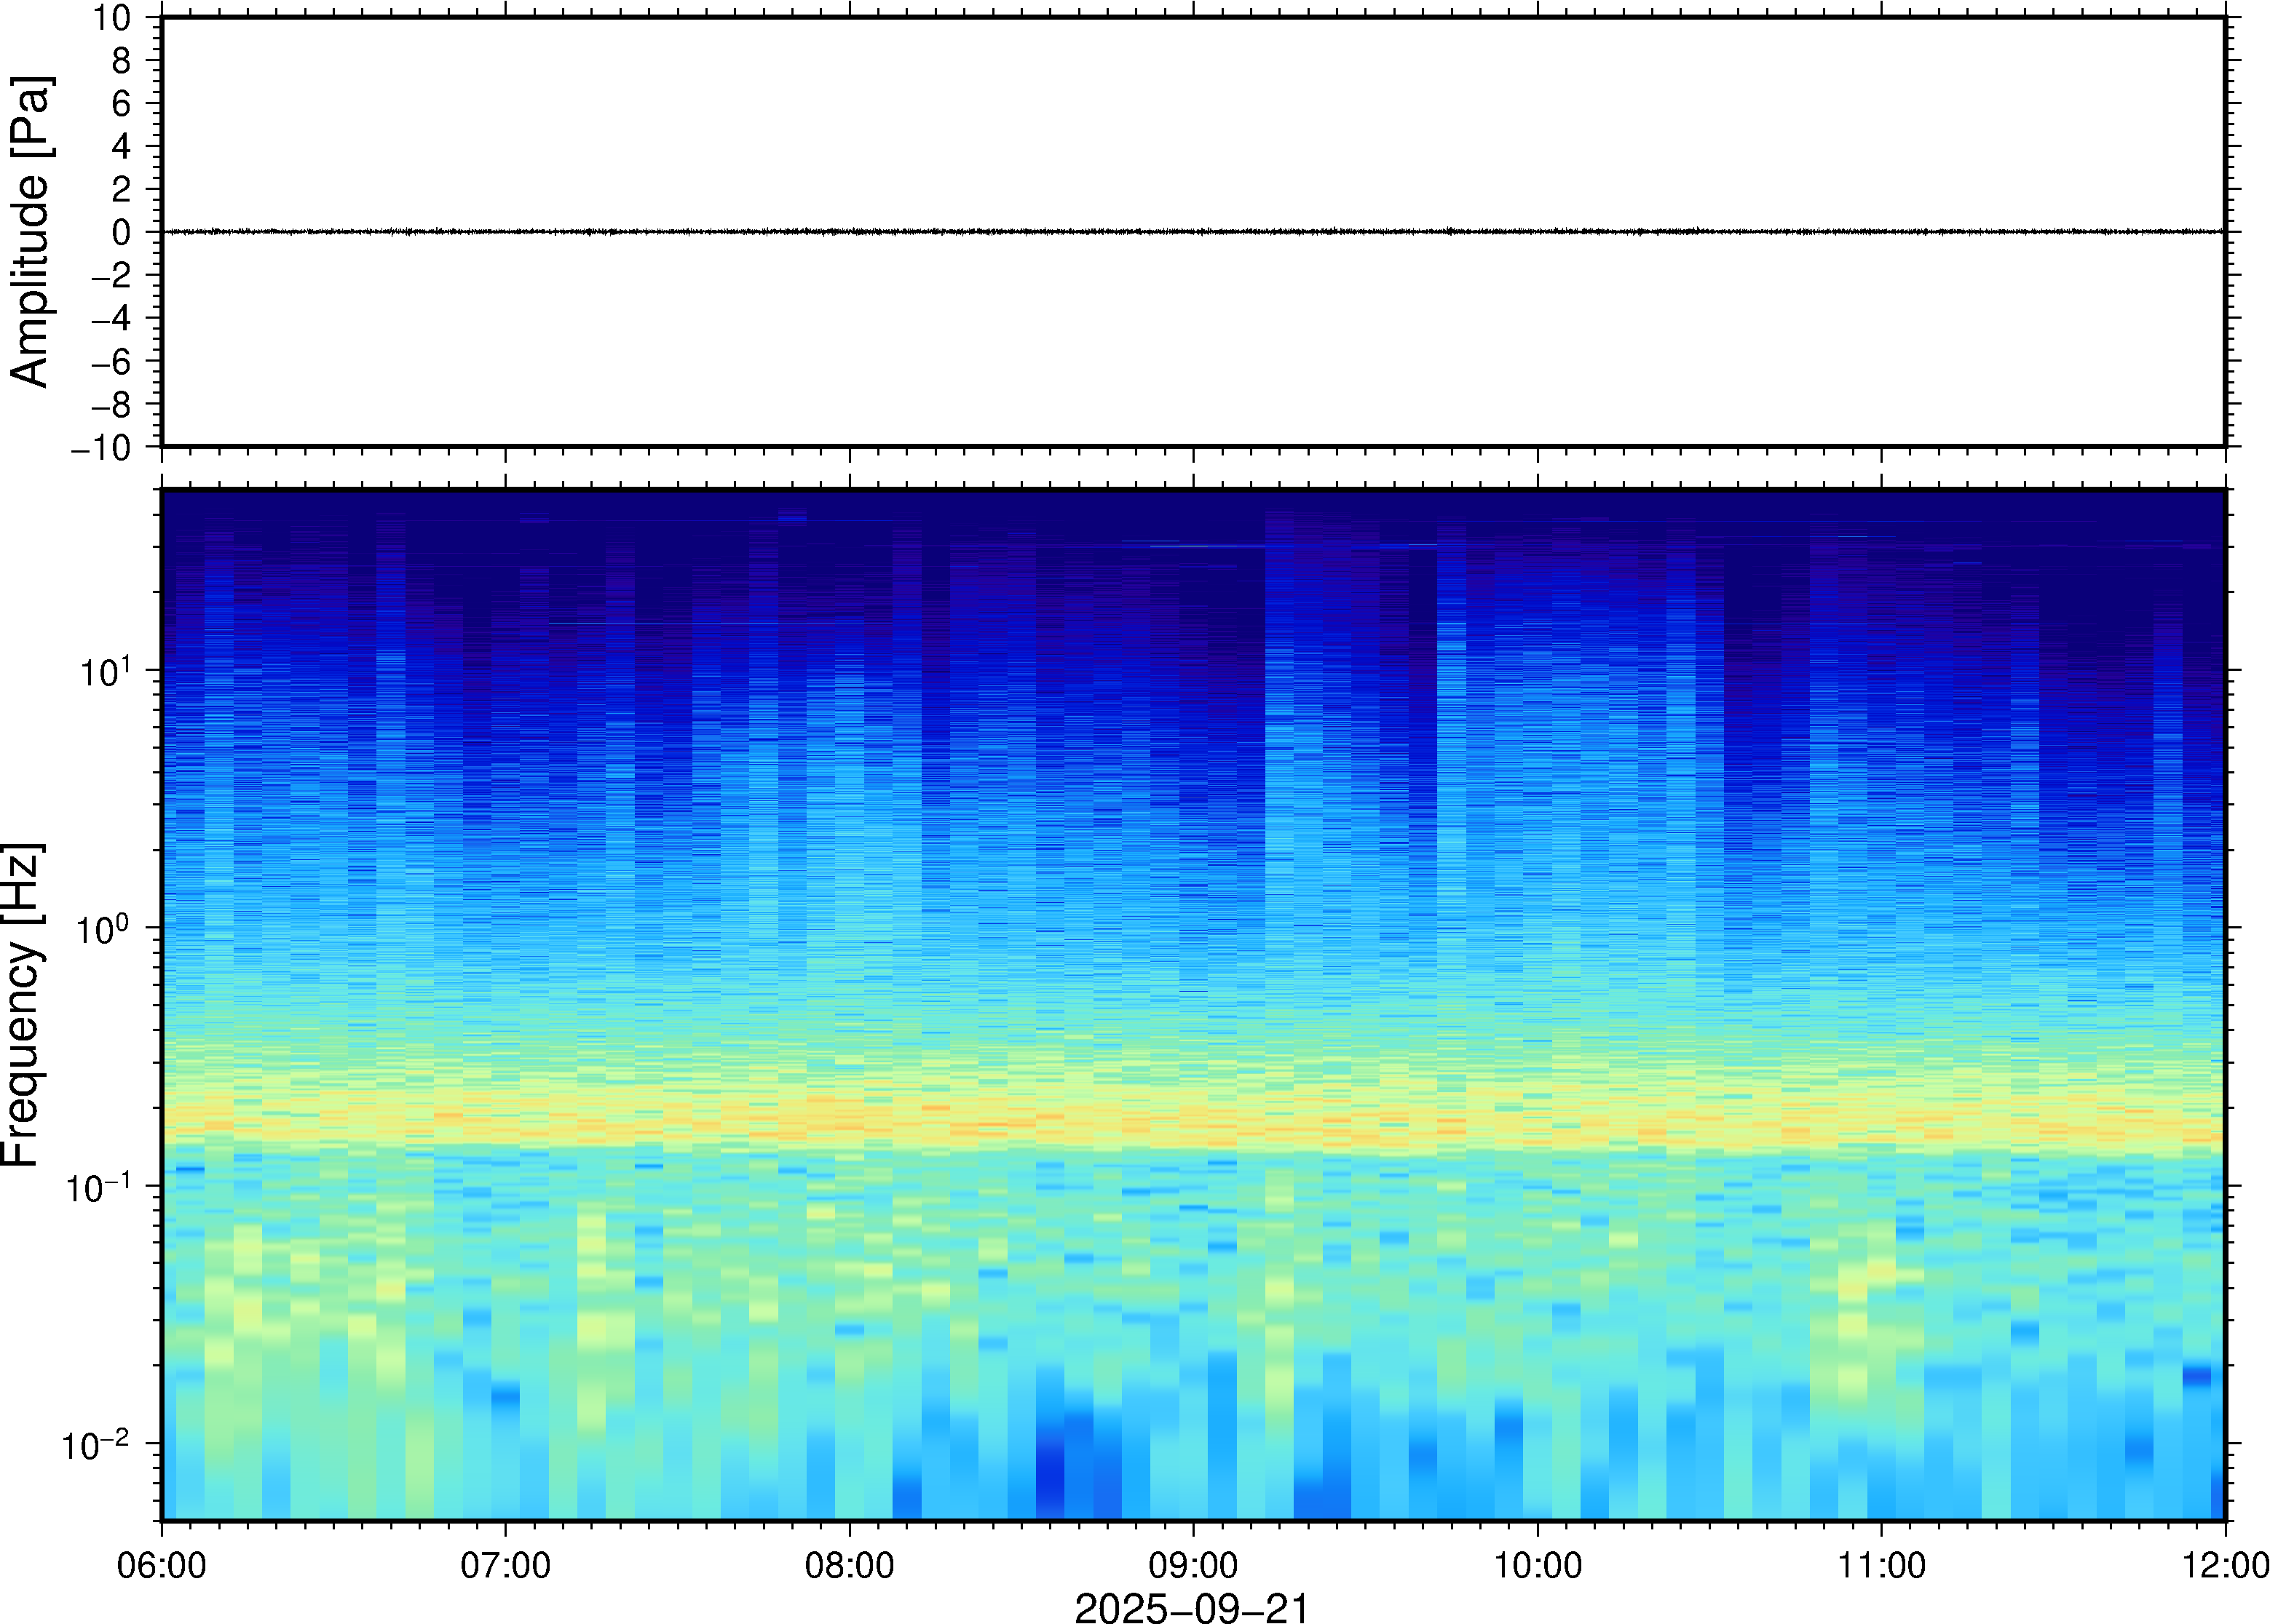This screenshot has height=1624, width=2270.
Task: Click the amplitude tick label 0
Action: (121, 233)
